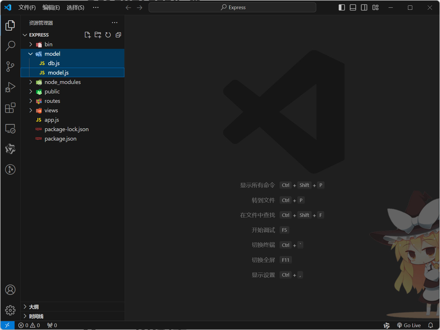Go back with the left arrow

[x=128, y=7]
